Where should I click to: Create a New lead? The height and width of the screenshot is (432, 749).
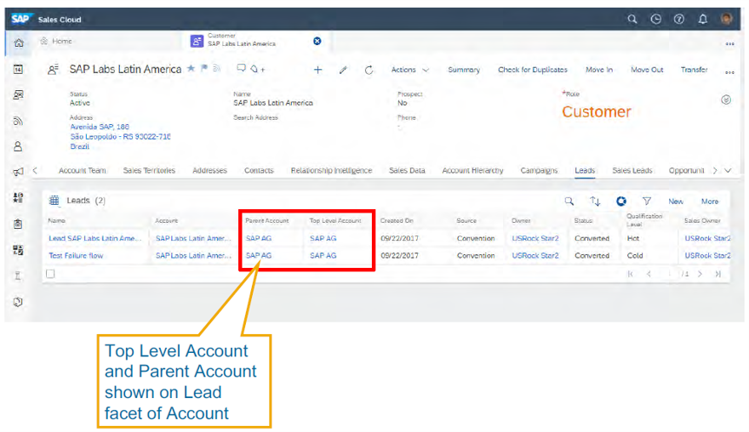point(676,202)
